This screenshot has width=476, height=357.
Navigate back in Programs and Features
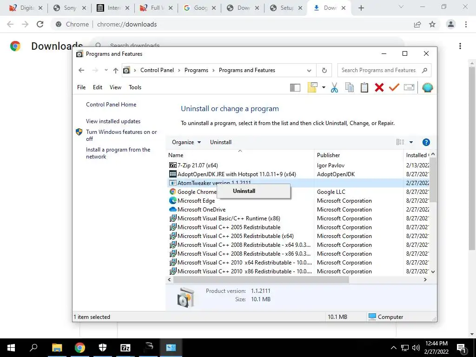[x=81, y=70]
